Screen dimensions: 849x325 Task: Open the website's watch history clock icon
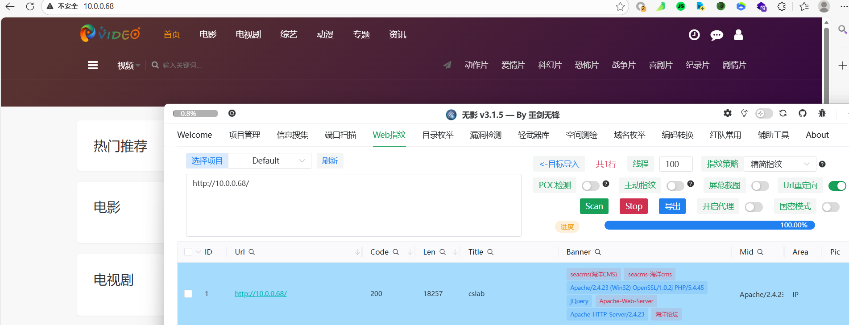point(694,35)
